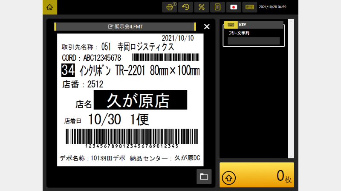
Task: Click the text 久が原DC
Action: click(187, 158)
